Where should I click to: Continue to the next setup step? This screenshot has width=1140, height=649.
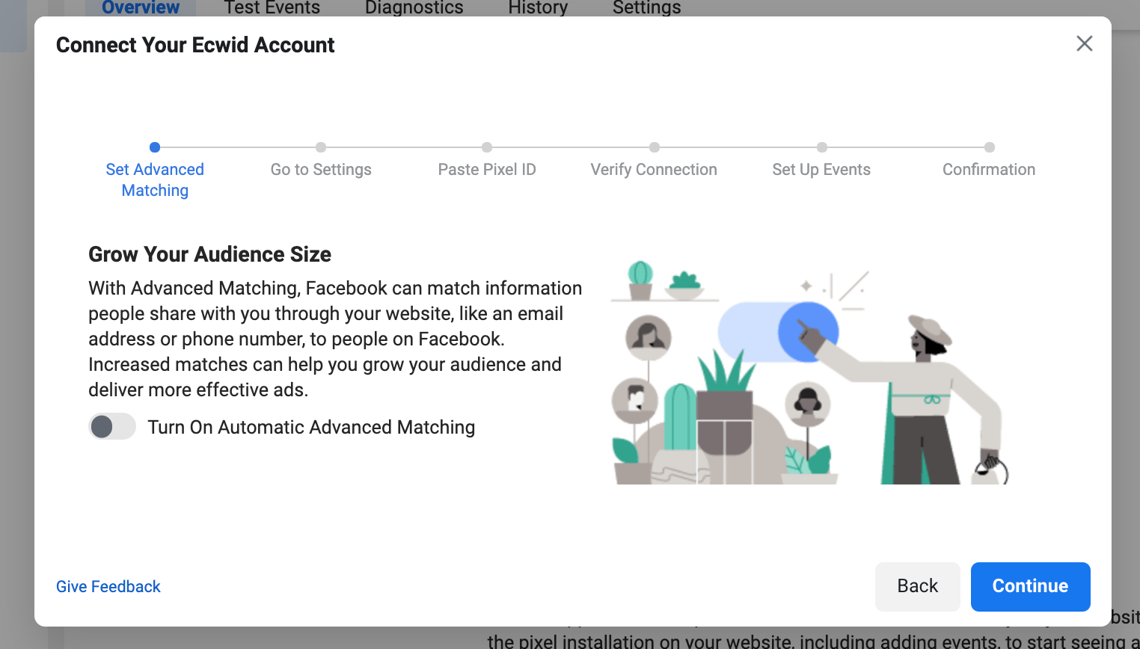[1030, 586]
